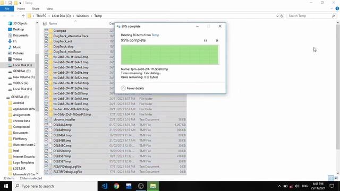Uncheck DiagTrack_miniTrace checkbox
The width and height of the screenshot is (340, 191).
[x=46, y=51]
